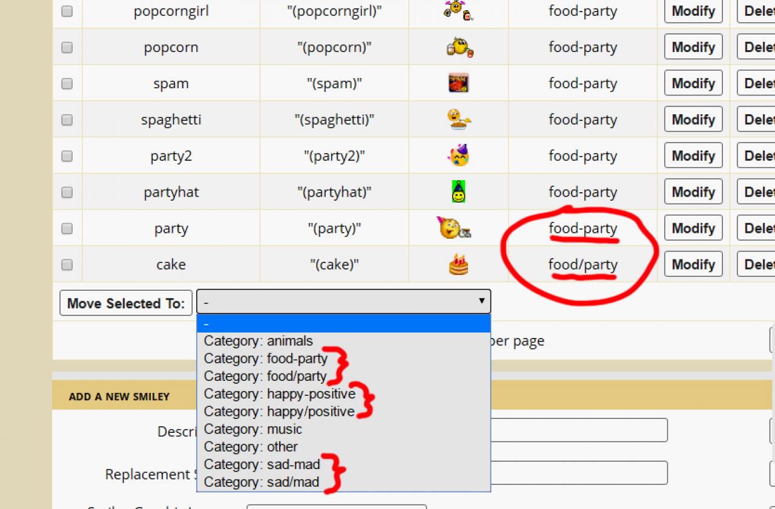
Task: Click the name cell "spam"
Action: point(171,83)
